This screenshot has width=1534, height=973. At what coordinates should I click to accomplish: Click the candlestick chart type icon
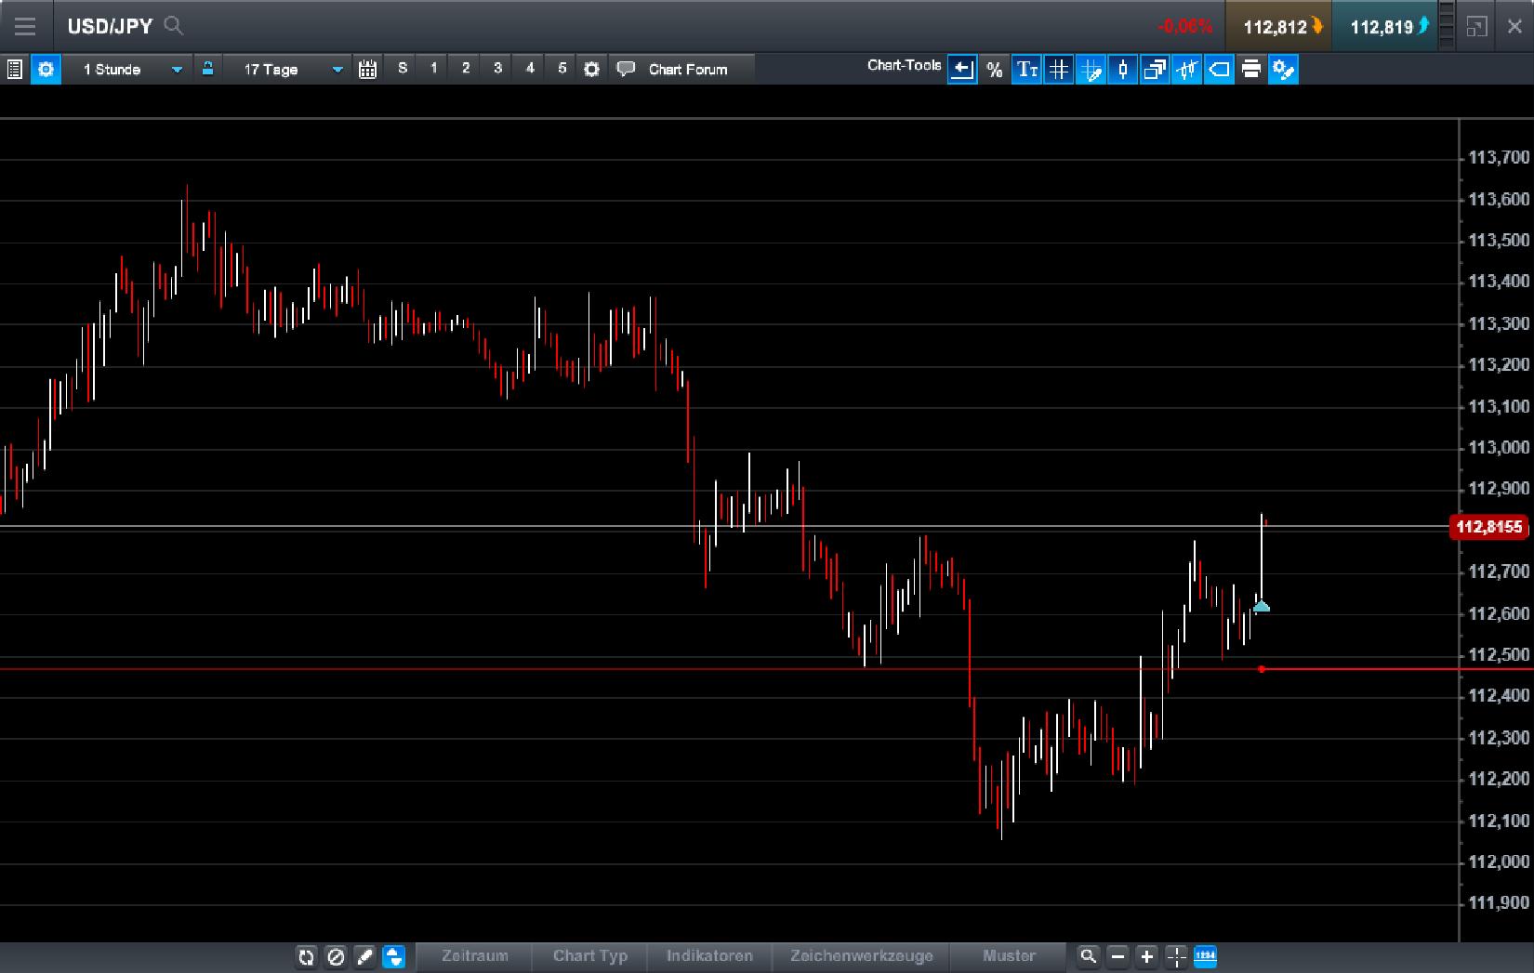point(1123,69)
